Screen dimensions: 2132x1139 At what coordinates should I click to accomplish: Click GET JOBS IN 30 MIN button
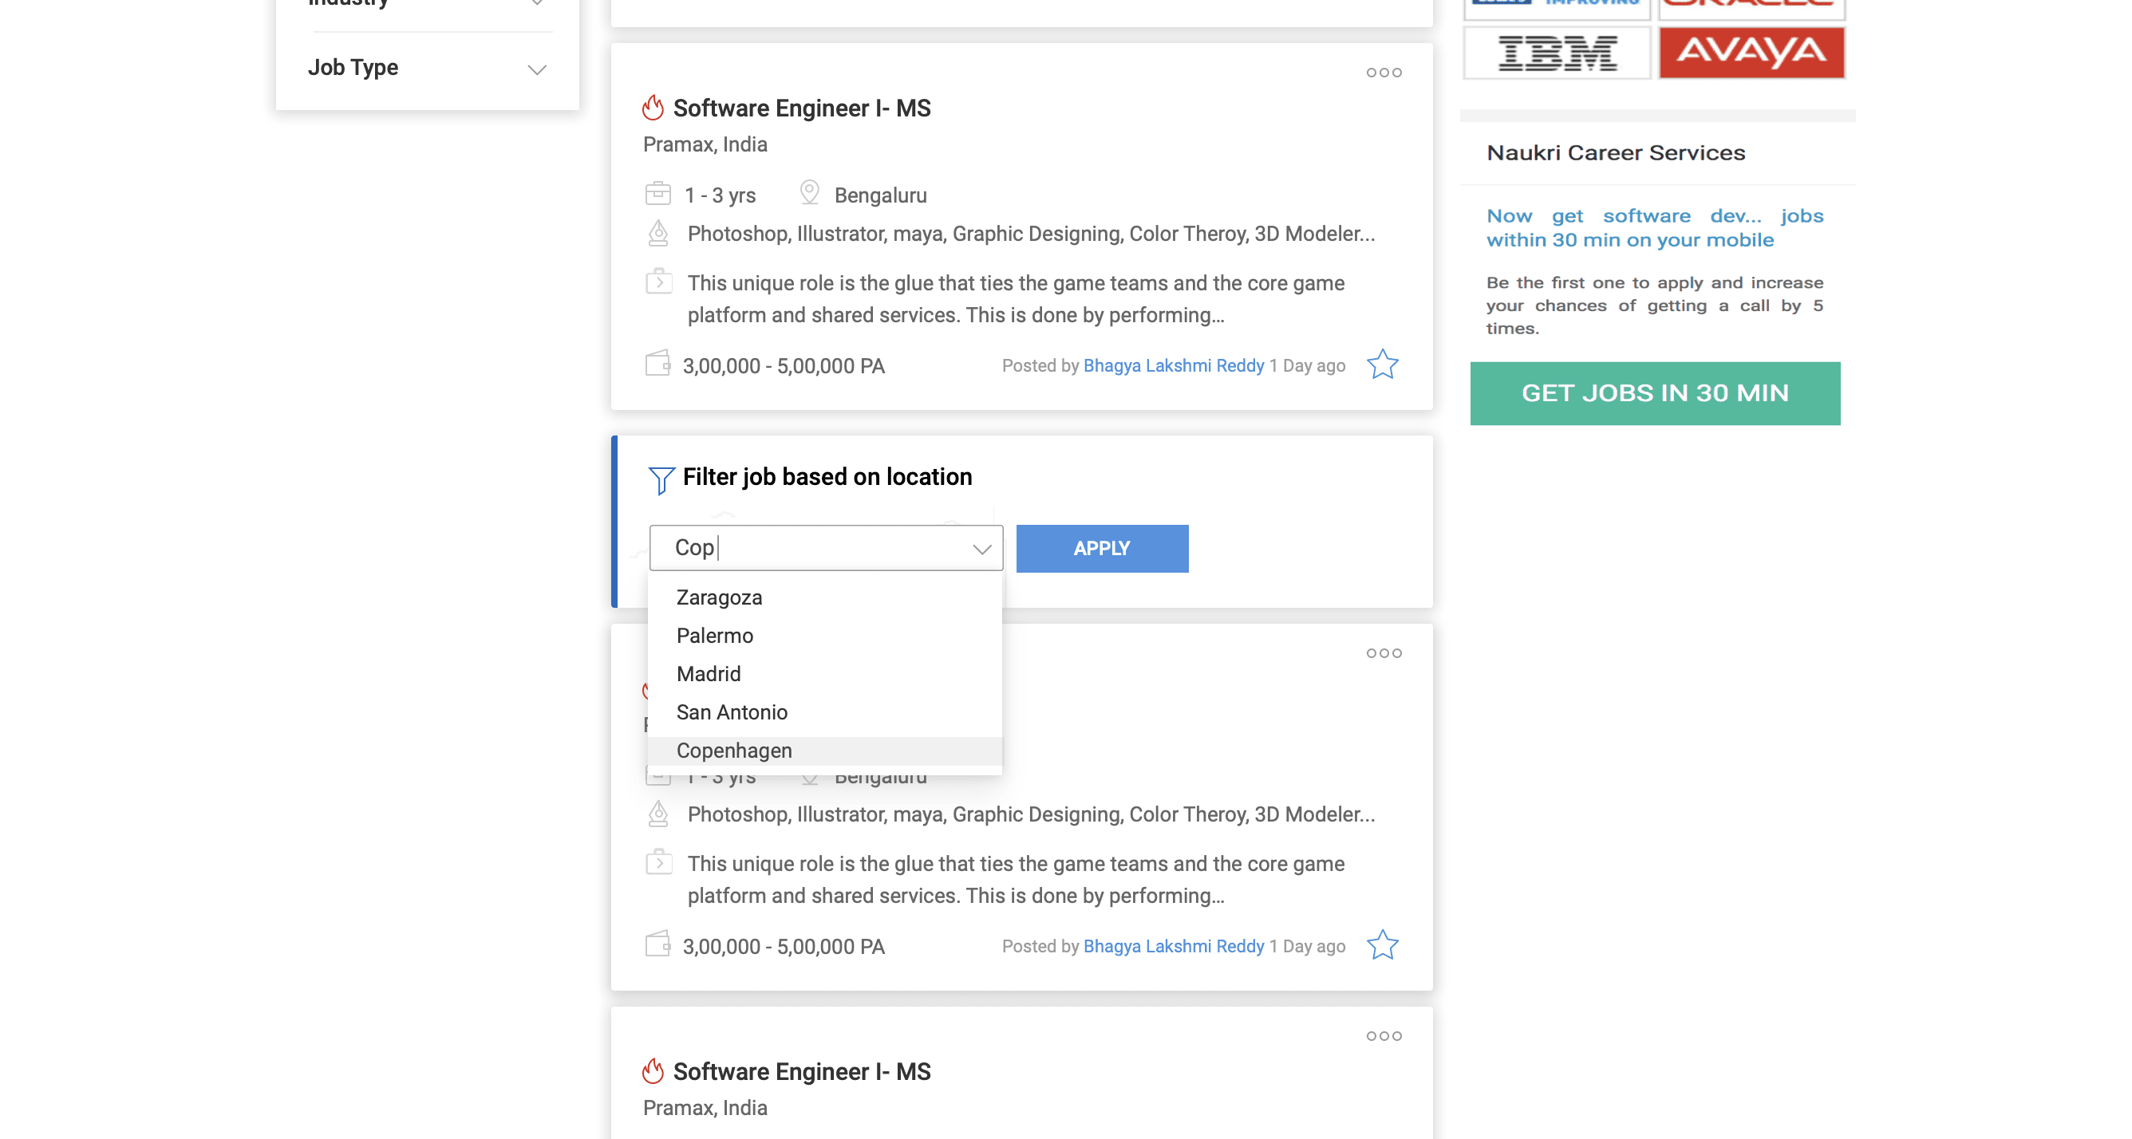pos(1654,393)
